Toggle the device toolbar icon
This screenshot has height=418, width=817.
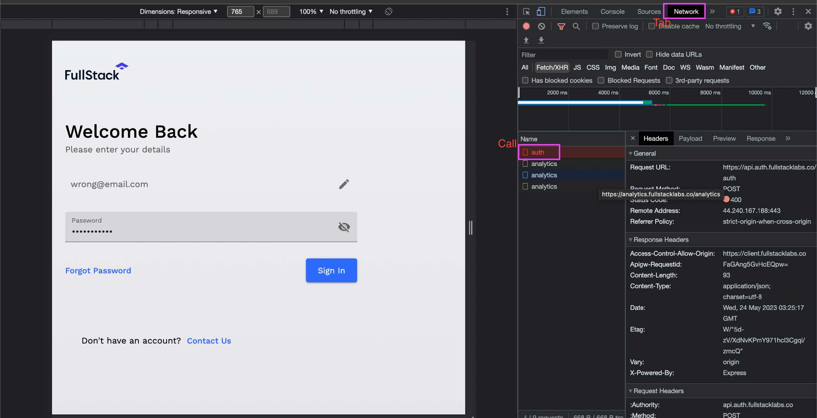(541, 12)
